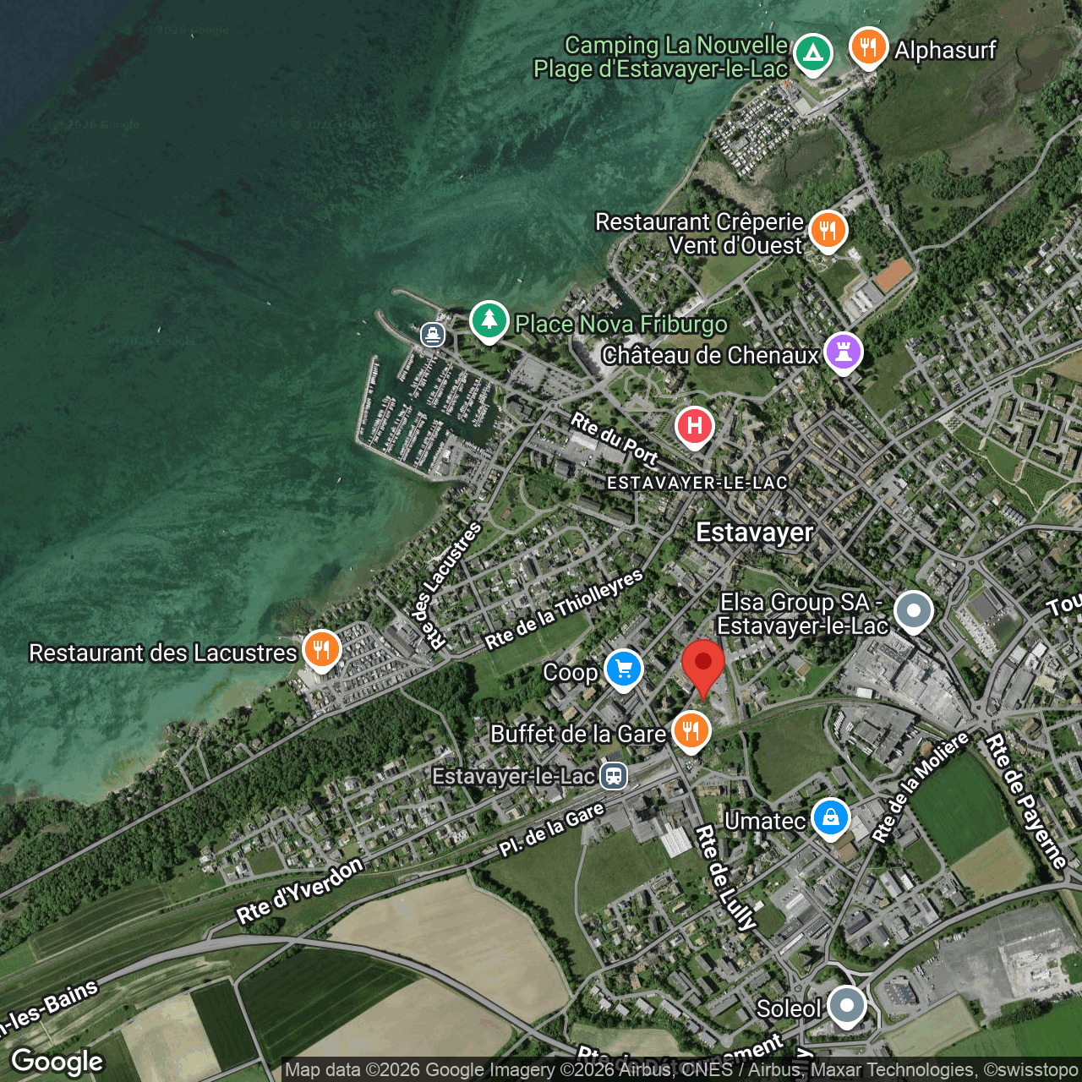Select the Restaurant Crêperie Vent d'Ouest pin

(828, 231)
